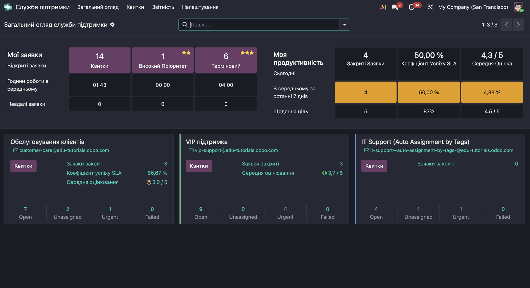Click the Helpdesk app logo icon

click(8, 7)
